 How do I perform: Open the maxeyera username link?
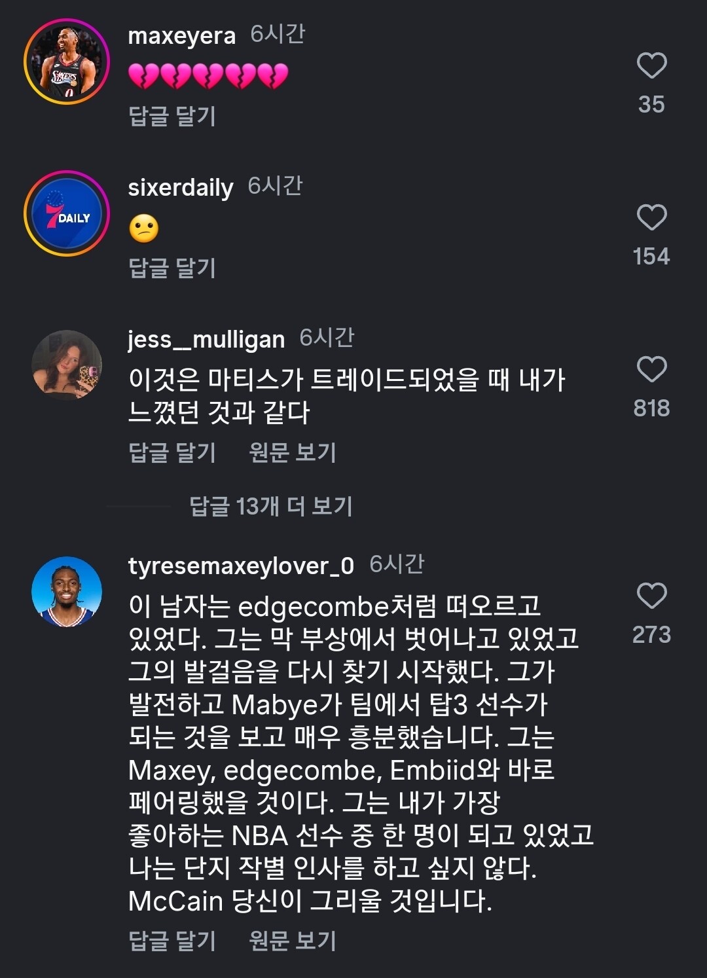182,36
